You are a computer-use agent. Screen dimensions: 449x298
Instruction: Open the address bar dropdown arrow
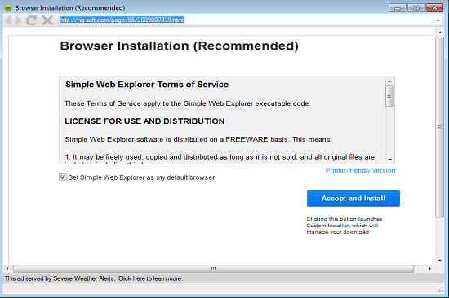coord(438,20)
